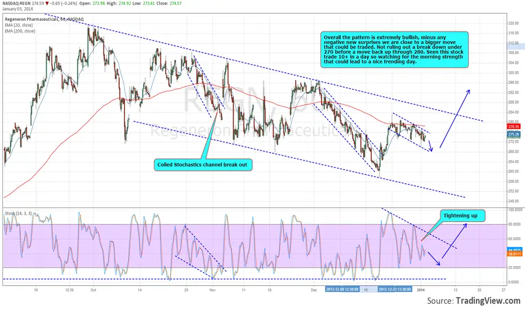Click the '12:30' label on time axis
The height and width of the screenshot is (310, 525).
(x=69, y=290)
